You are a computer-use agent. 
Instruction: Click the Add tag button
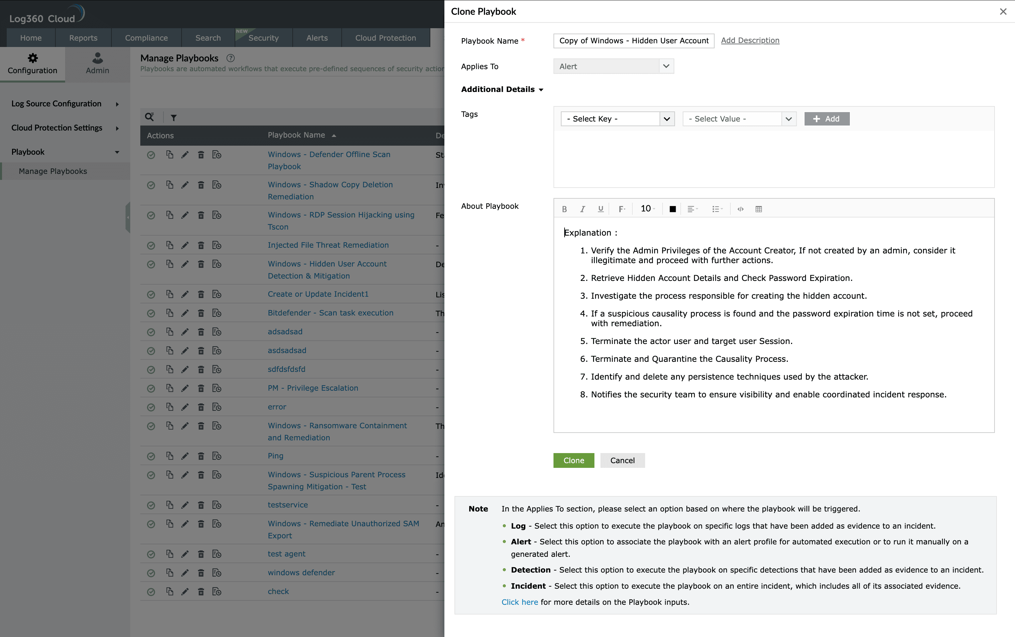(x=827, y=119)
